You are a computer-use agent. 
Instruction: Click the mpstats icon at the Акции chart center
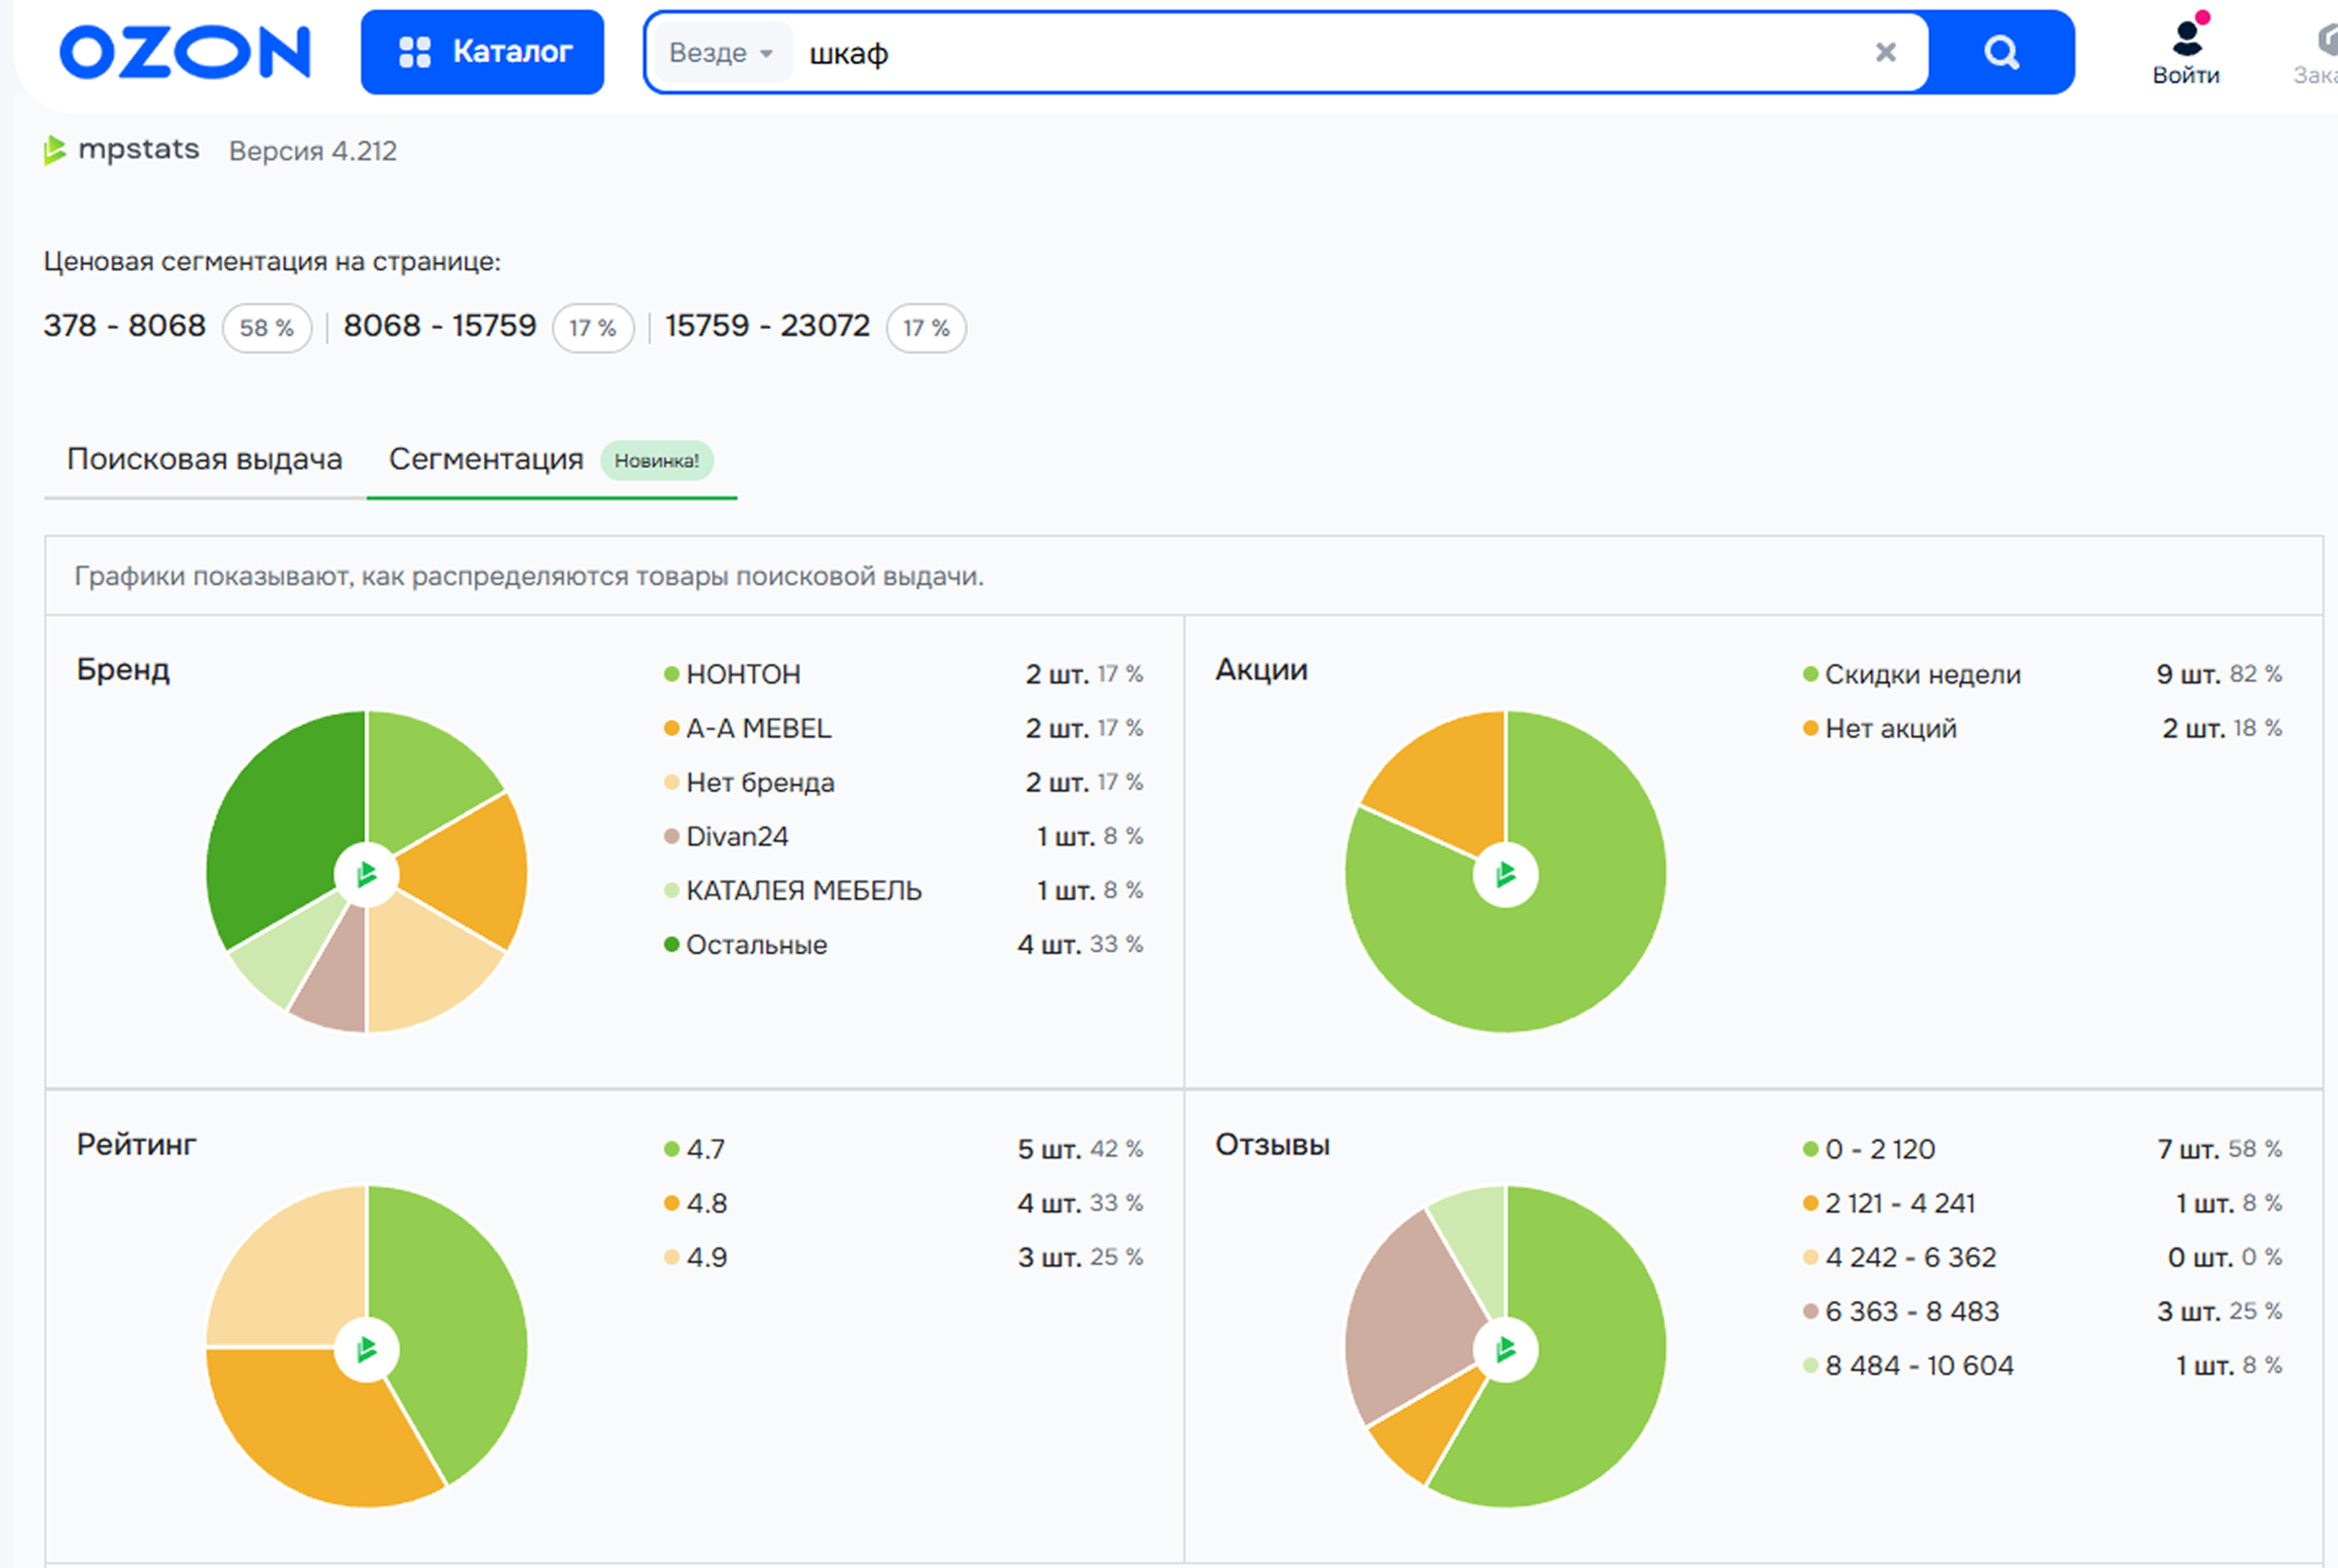click(x=1505, y=875)
